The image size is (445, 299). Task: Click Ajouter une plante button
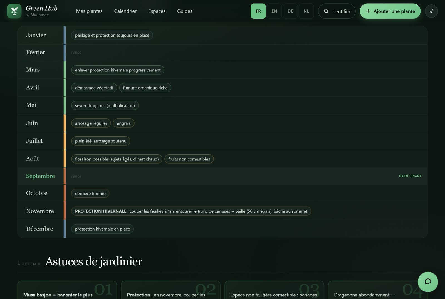click(x=390, y=11)
